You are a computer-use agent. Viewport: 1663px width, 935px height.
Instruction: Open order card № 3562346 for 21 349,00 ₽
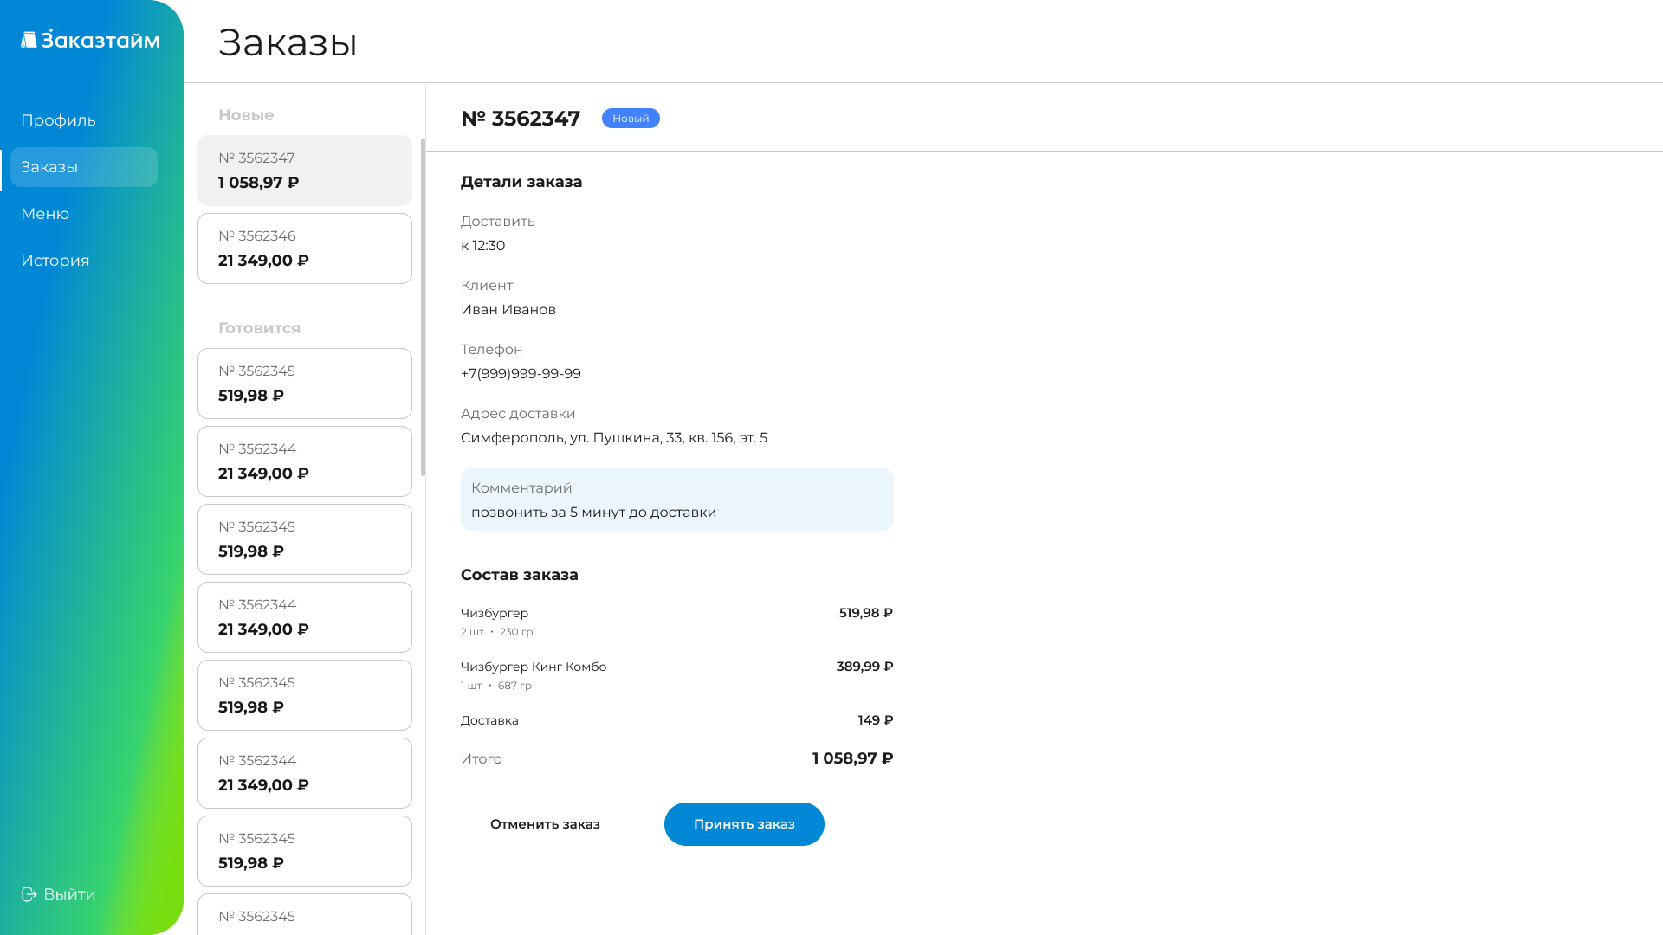305,248
